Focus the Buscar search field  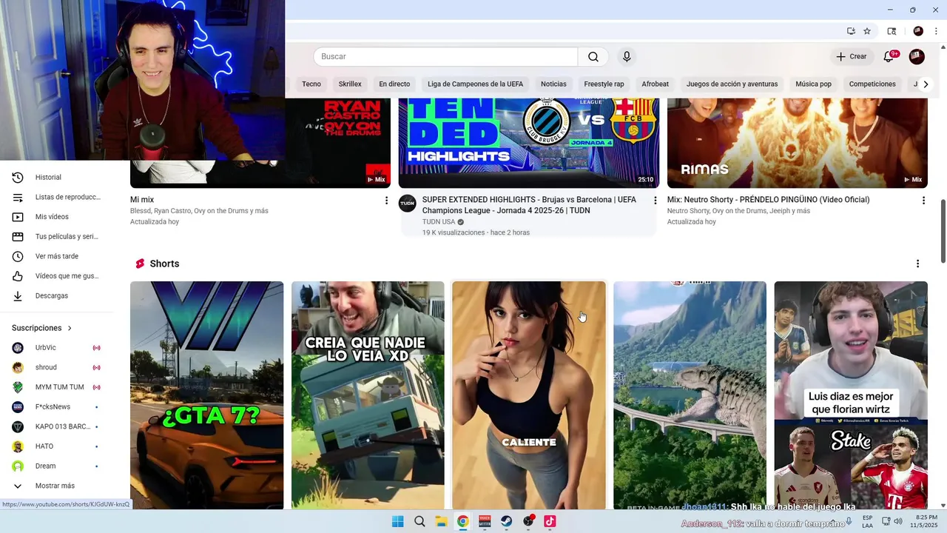tap(445, 57)
